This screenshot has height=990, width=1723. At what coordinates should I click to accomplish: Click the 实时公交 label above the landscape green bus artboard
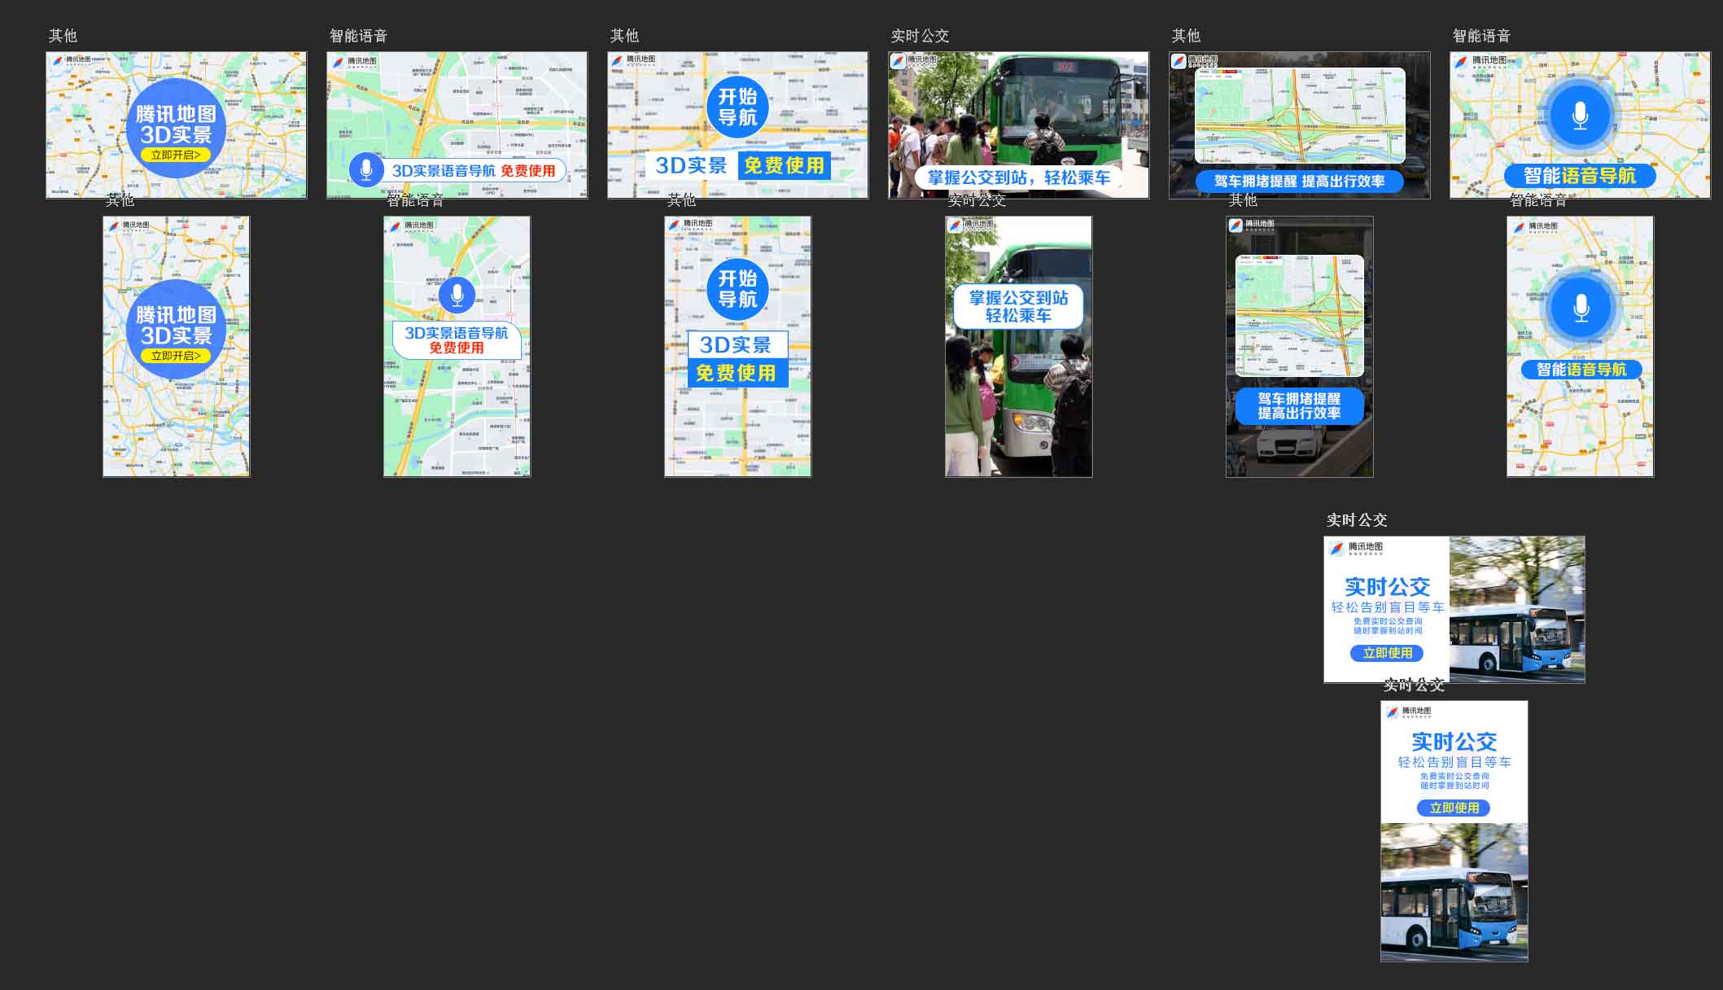(920, 36)
